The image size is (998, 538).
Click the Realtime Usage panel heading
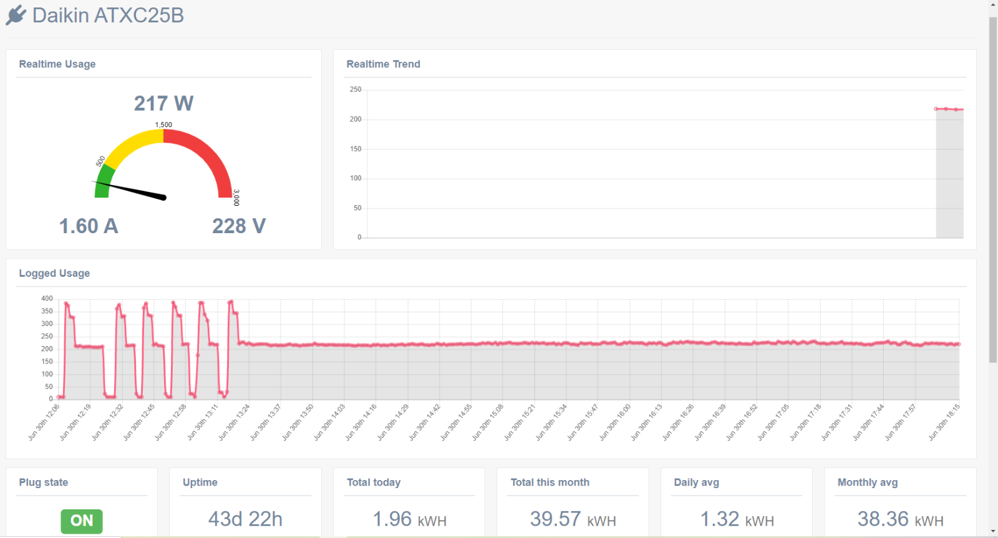click(57, 64)
